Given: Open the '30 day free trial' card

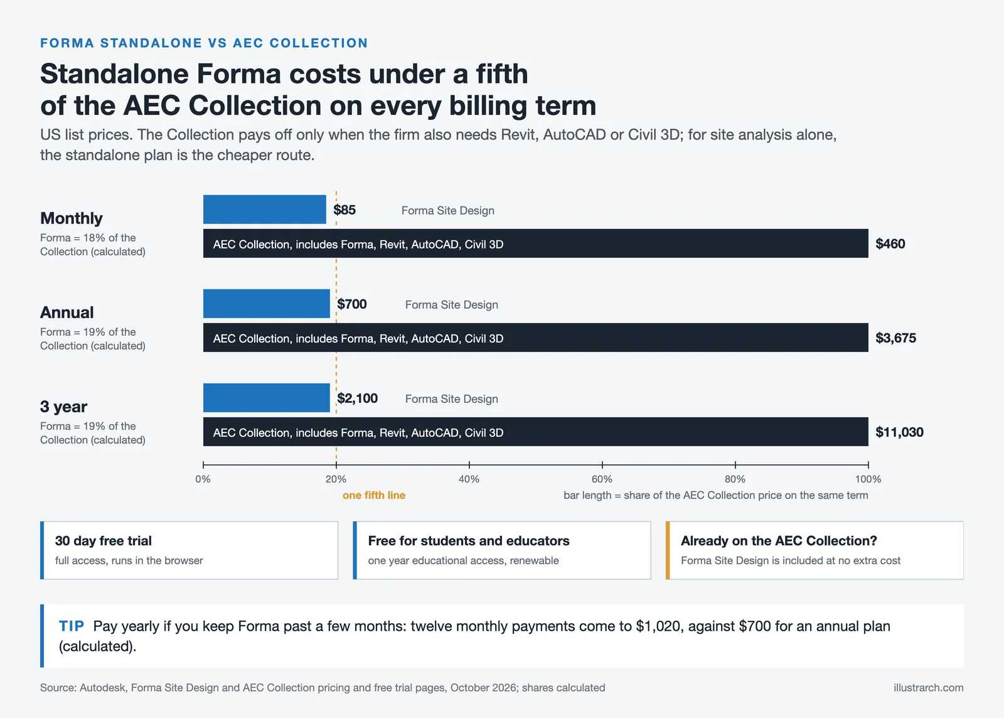Looking at the screenshot, I should click(189, 550).
